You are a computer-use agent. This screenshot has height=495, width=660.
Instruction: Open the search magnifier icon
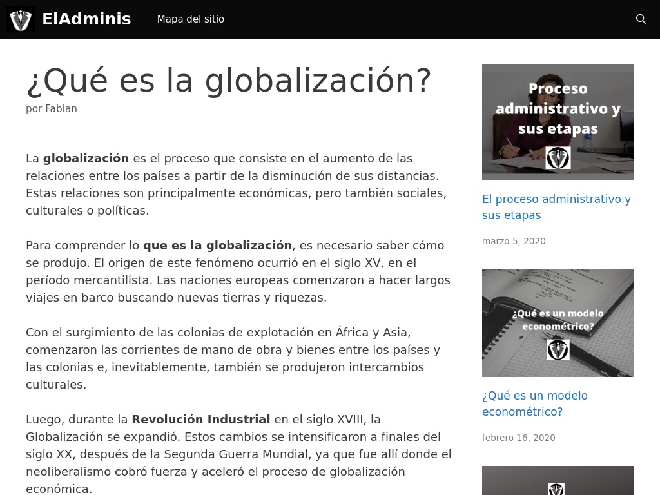(641, 19)
